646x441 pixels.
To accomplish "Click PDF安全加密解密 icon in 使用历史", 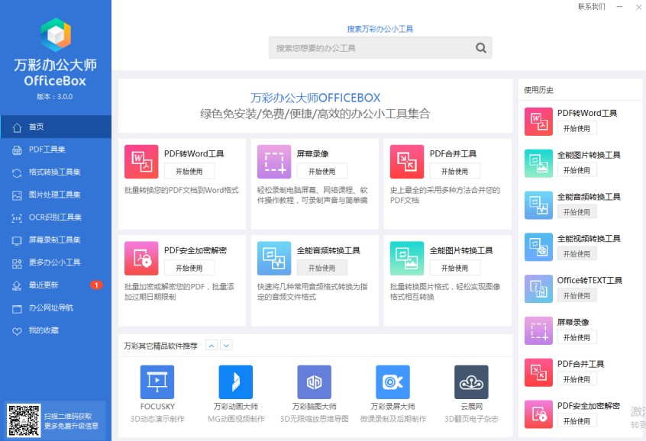I will point(538,414).
